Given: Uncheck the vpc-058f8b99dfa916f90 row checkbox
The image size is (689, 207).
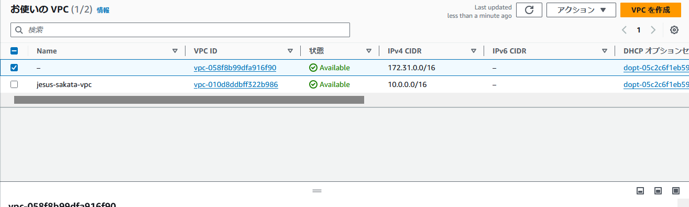Looking at the screenshot, I should tap(14, 68).
